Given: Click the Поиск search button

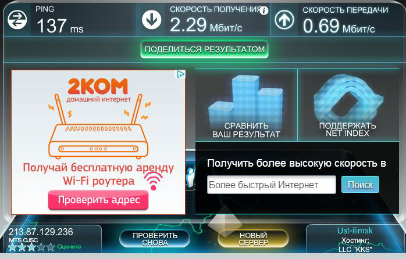Looking at the screenshot, I should coord(360,185).
